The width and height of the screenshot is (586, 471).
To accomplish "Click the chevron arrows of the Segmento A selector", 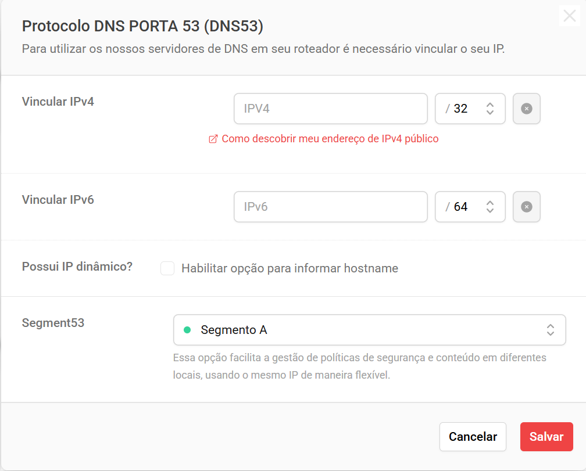I will click(550, 330).
